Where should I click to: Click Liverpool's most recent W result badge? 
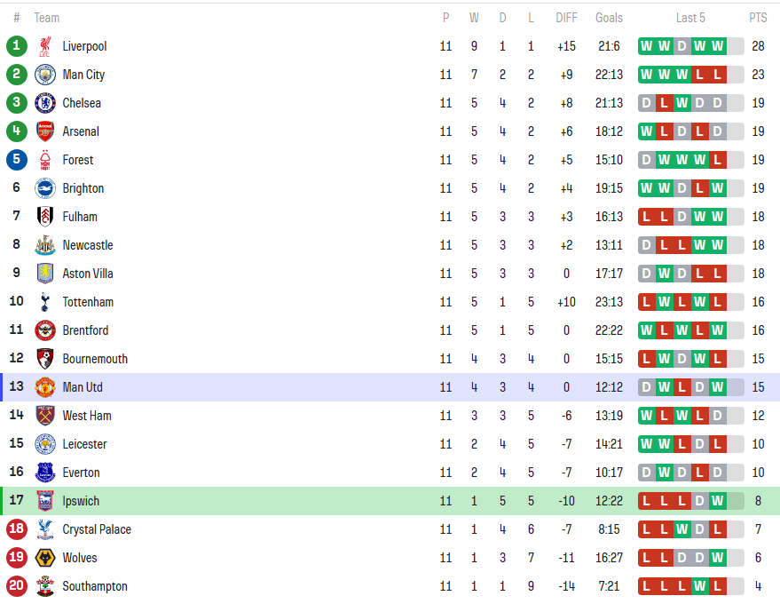(717, 46)
